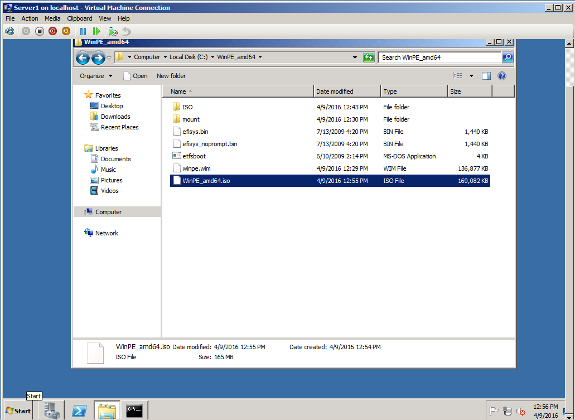575x420 pixels.
Task: Click the Turn Off VM toolbar icon
Action: tap(40, 31)
